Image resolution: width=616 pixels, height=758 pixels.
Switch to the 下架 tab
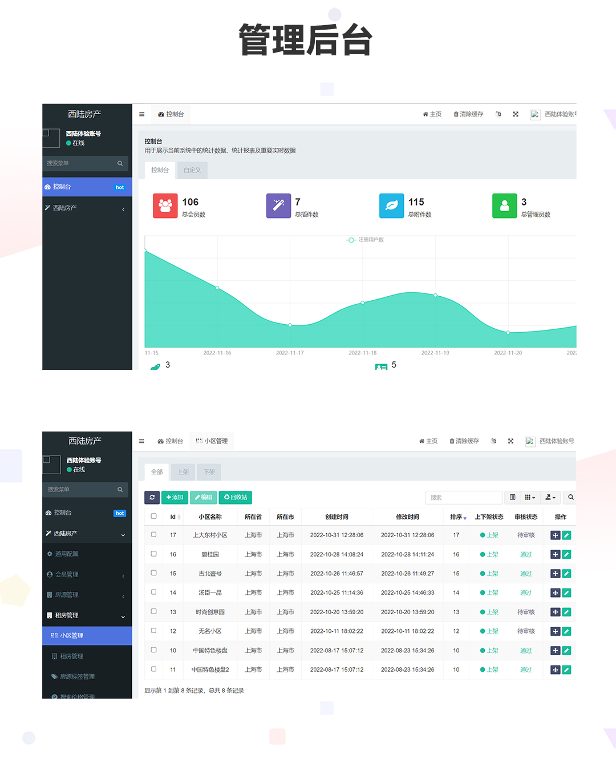[209, 472]
